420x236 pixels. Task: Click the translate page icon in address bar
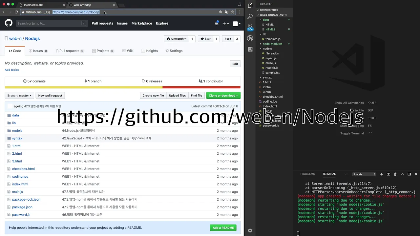[226, 12]
